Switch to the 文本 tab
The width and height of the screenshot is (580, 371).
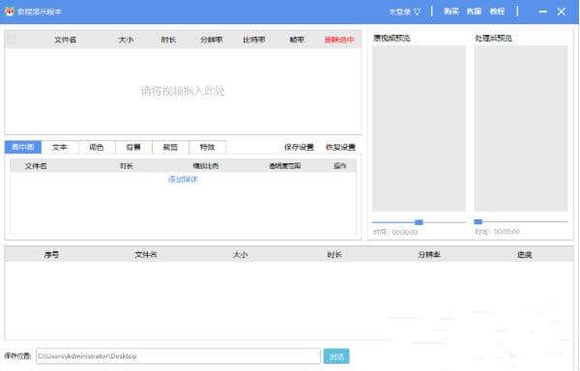click(x=60, y=147)
